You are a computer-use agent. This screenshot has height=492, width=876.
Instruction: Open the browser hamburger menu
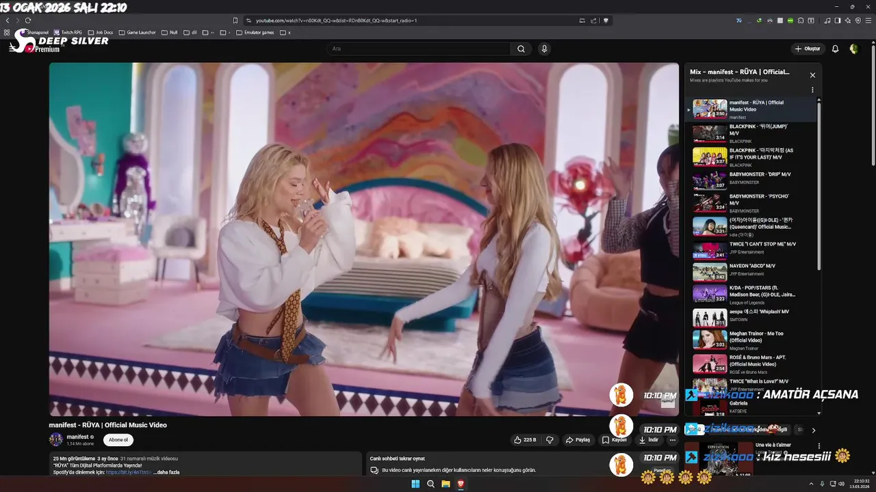[x=868, y=20]
